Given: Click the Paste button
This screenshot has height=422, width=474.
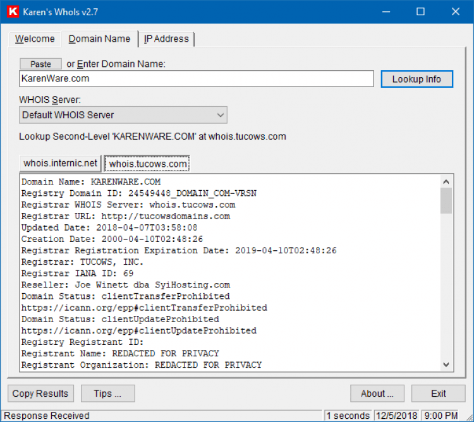Looking at the screenshot, I should point(41,64).
